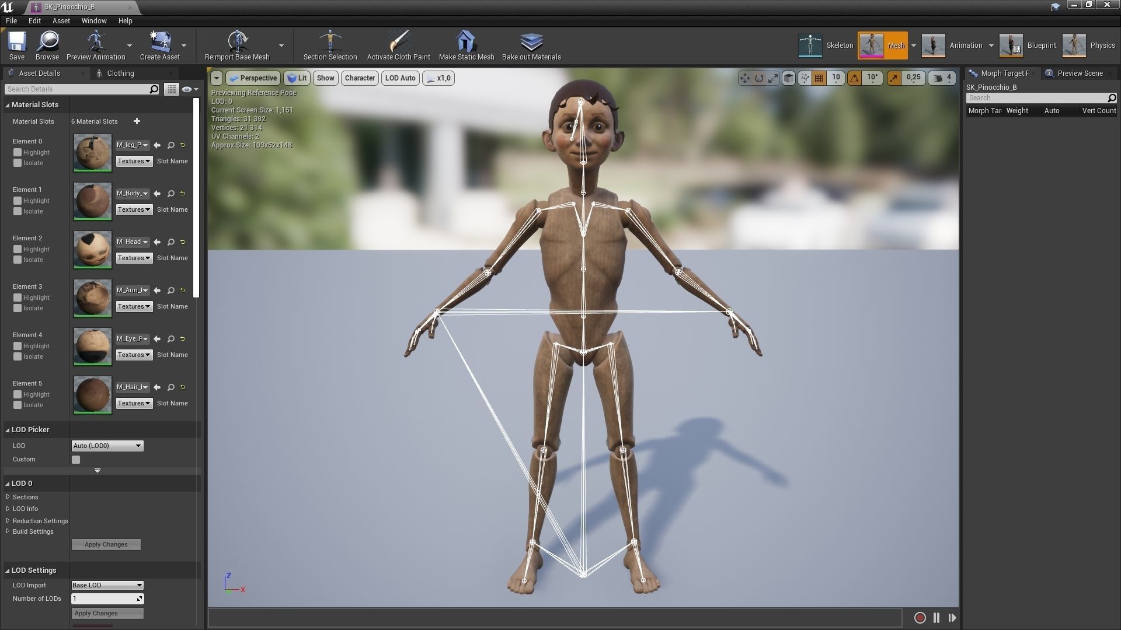
Task: Activate Cloth Paint tool
Action: [x=398, y=45]
